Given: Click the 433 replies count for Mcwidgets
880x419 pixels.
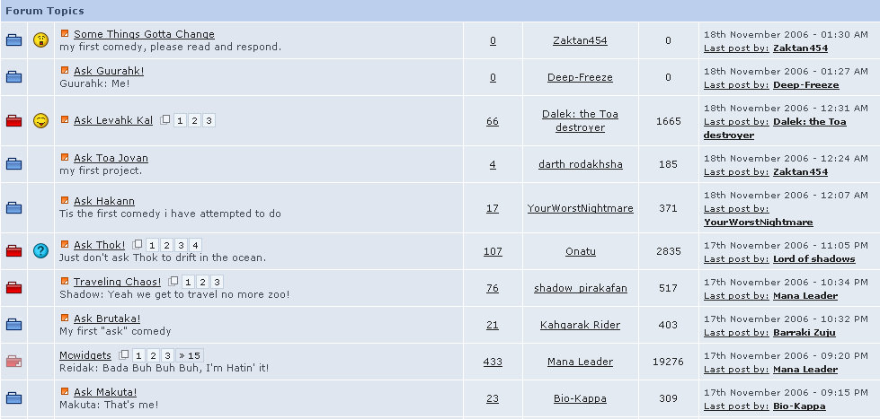Looking at the screenshot, I should tap(493, 362).
